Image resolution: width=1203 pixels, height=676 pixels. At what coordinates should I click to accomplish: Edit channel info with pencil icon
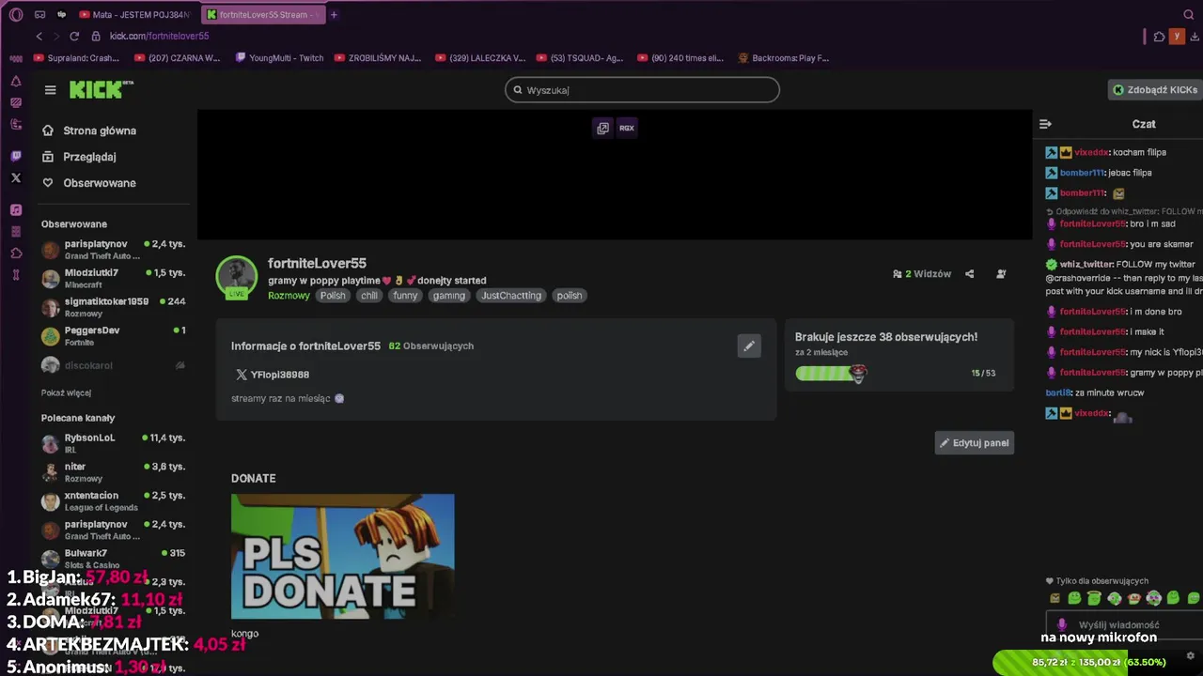[749, 346]
